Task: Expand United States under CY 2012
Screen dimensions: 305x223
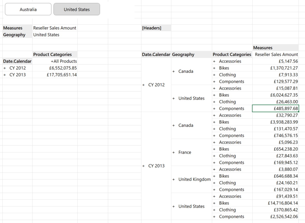Action: click(173, 98)
